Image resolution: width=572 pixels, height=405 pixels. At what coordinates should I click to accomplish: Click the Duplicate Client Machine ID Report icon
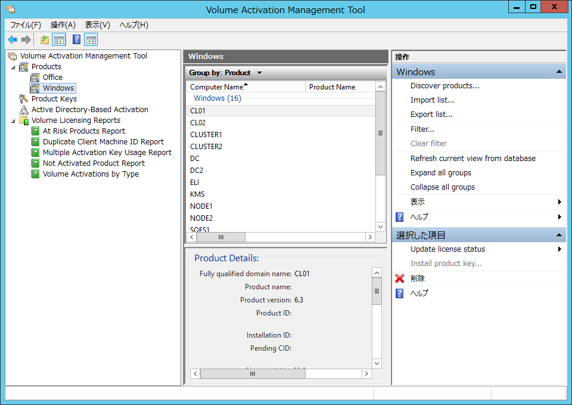click(35, 142)
